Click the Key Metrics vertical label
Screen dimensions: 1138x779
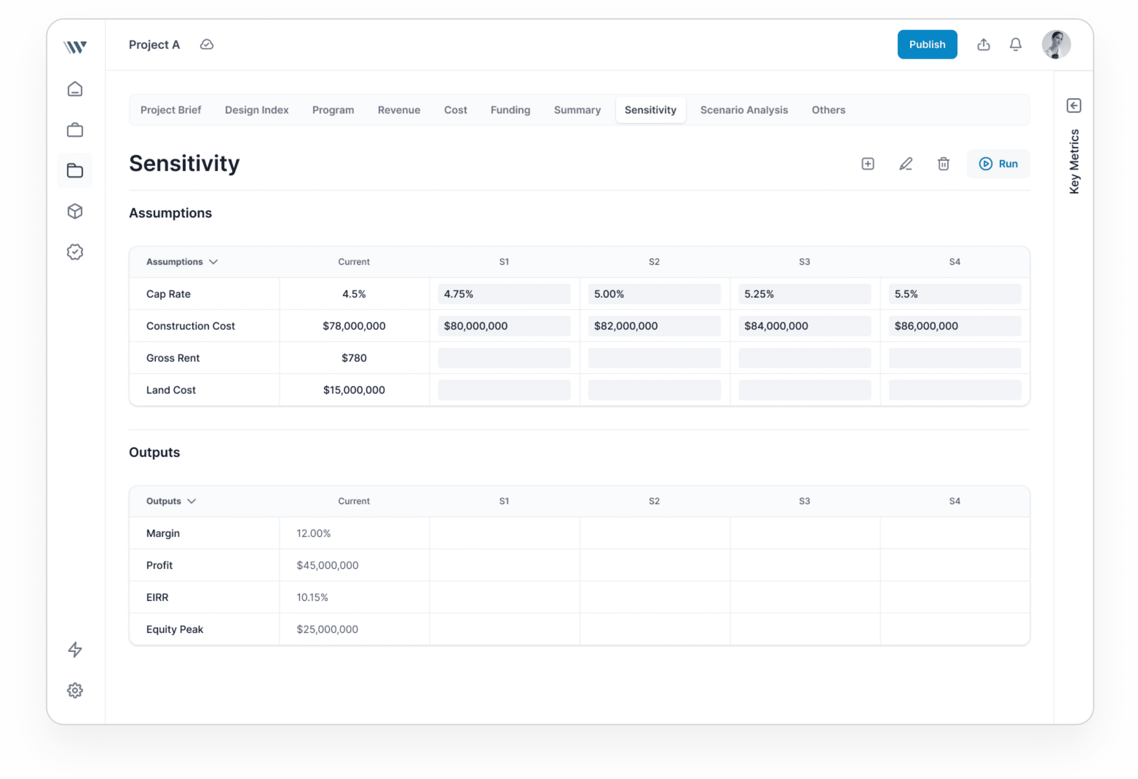pos(1074,162)
